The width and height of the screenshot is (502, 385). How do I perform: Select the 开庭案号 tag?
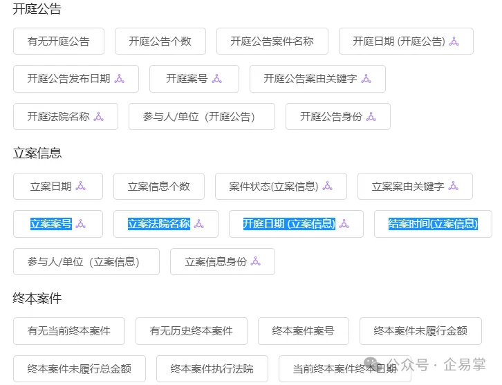194,79
